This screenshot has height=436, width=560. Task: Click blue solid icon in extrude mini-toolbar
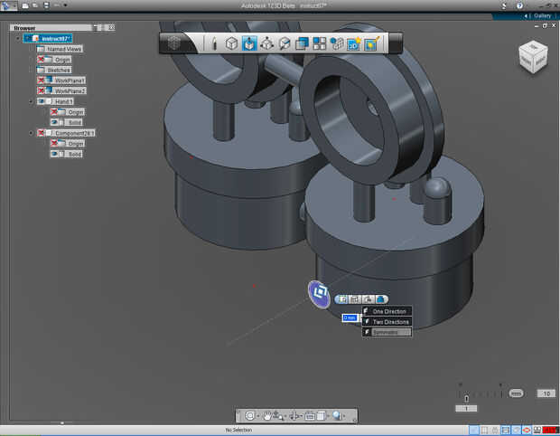381,299
